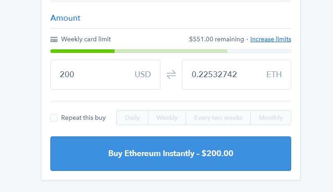Click the light green pending portion of limit bar
This screenshot has height=192, width=333.
(171, 51)
